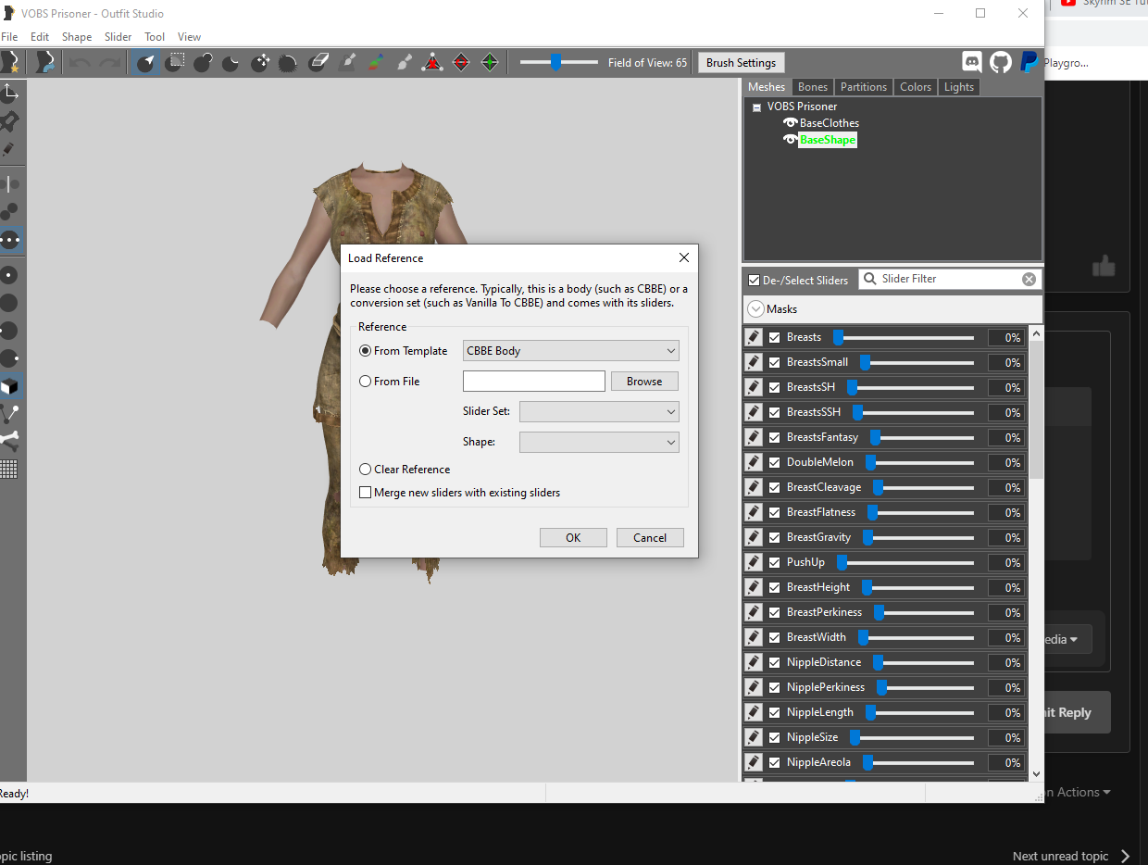Switch to the Bones tab
The image size is (1148, 865).
(x=813, y=87)
